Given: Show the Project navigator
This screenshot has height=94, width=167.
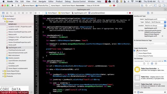Looking at the screenshot, I should [x=3, y=13].
